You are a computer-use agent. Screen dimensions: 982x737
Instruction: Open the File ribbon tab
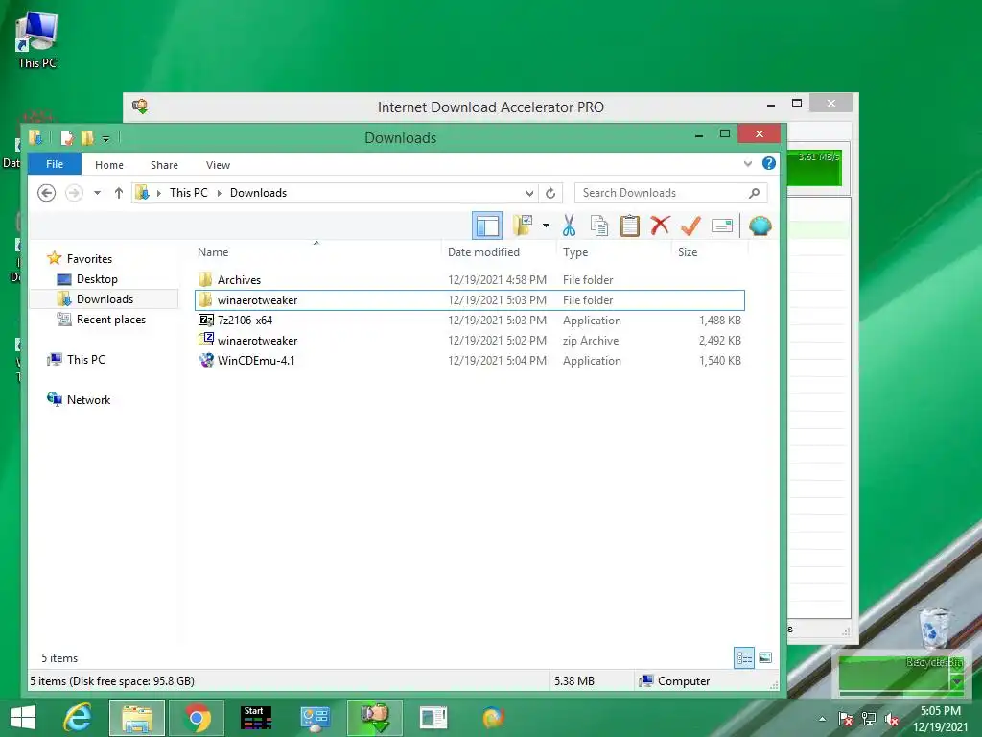pyautogui.click(x=55, y=164)
